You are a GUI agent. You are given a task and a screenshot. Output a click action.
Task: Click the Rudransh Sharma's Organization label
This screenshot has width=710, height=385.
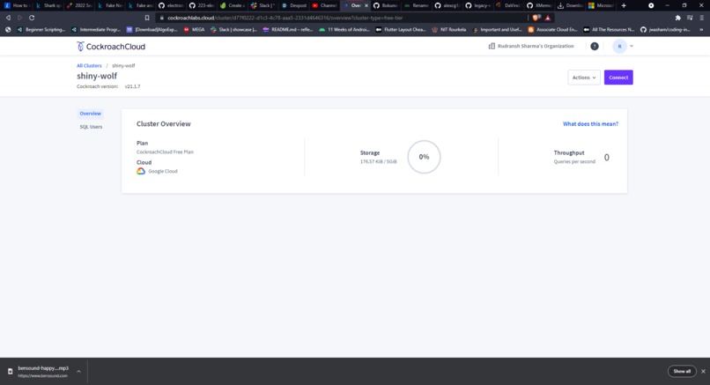point(536,46)
